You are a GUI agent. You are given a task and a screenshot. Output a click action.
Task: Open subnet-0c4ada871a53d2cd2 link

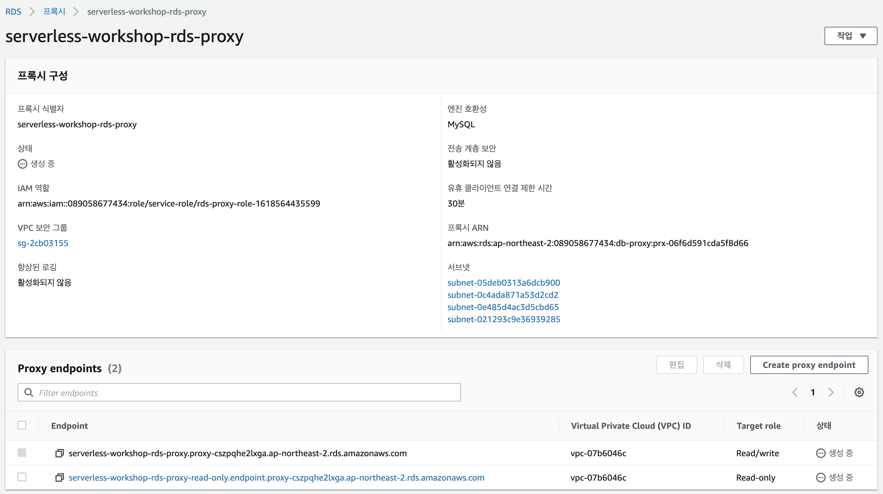503,295
